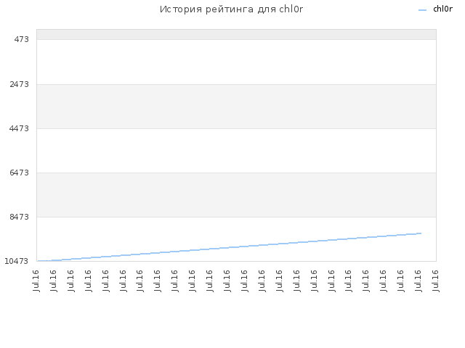Click the last Jul.16 x-axis label
This screenshot has width=465, height=348.
(x=435, y=281)
